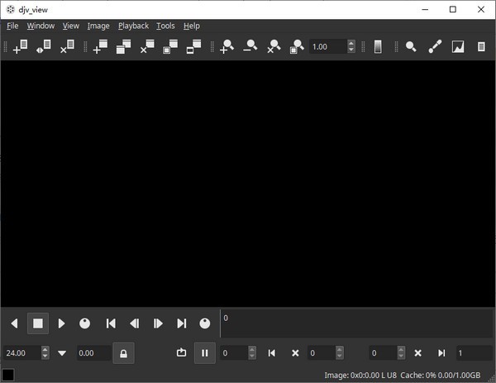Open the histogram tool
The height and width of the screenshot is (383, 496).
(x=458, y=47)
